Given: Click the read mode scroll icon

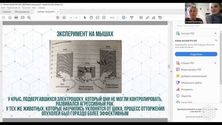Looking at the screenshot, I should [x=132, y=18].
